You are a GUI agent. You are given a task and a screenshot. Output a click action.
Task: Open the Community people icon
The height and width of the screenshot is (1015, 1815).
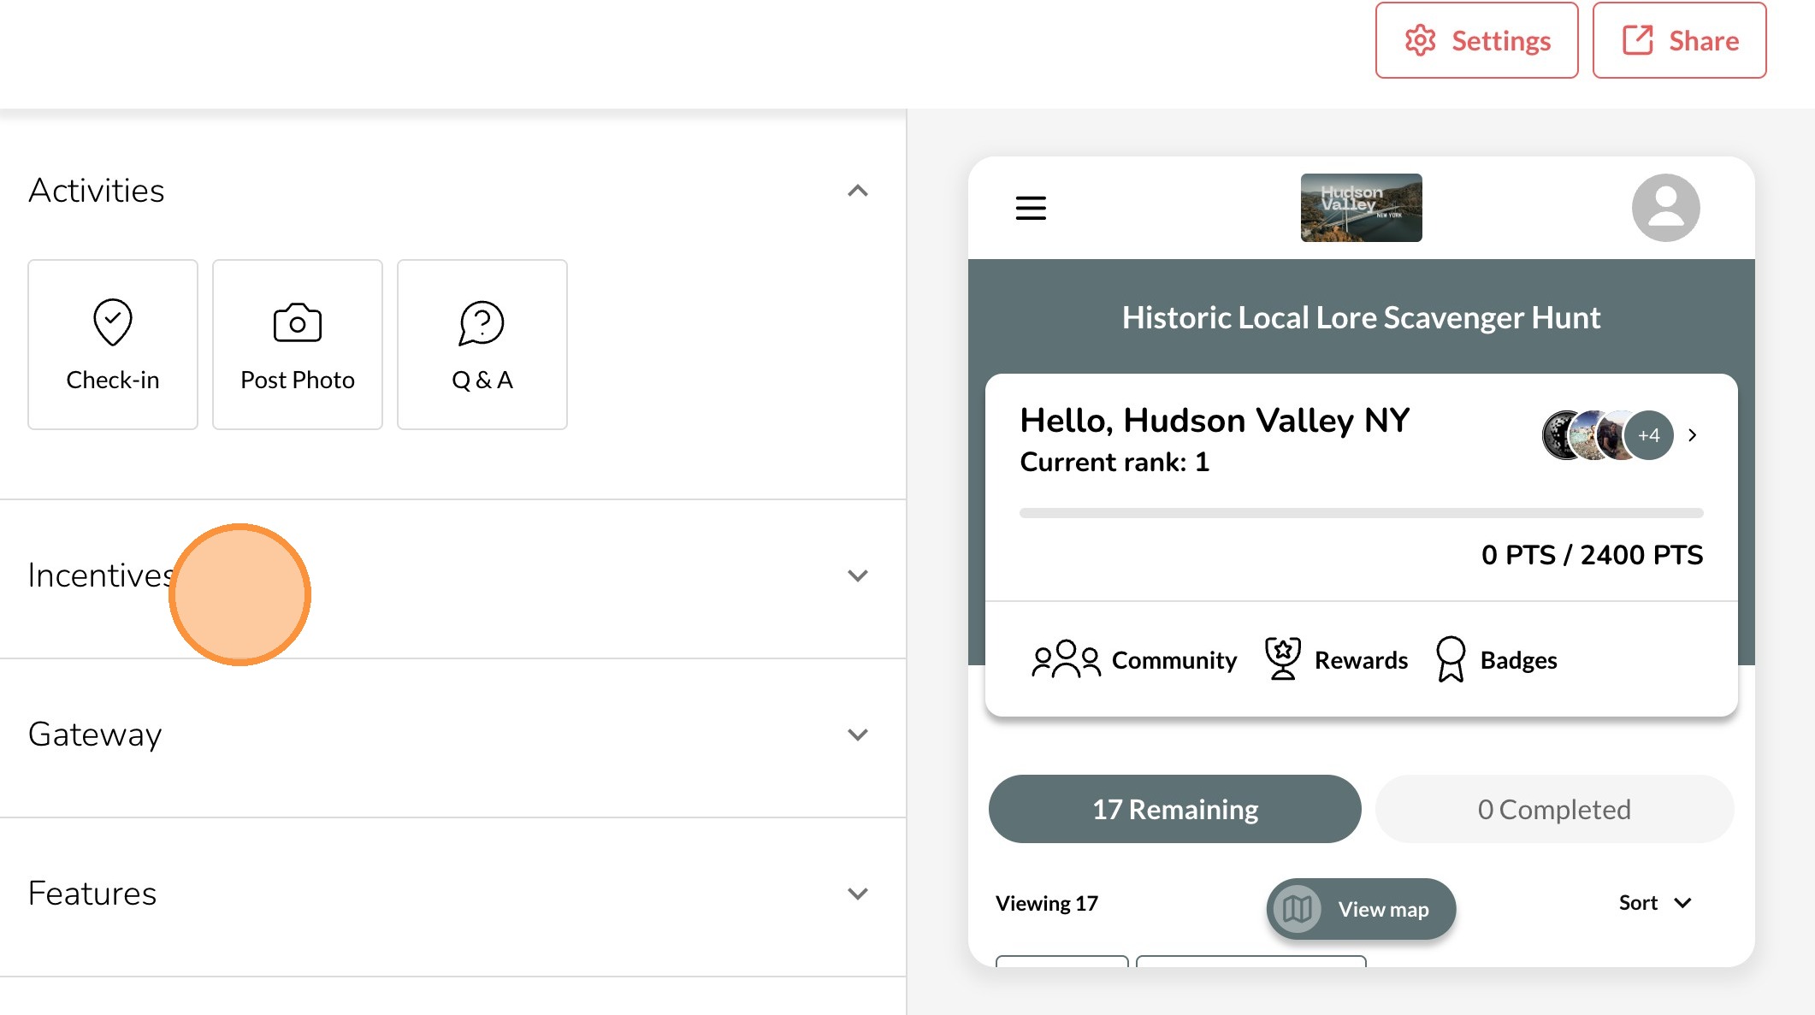point(1066,659)
